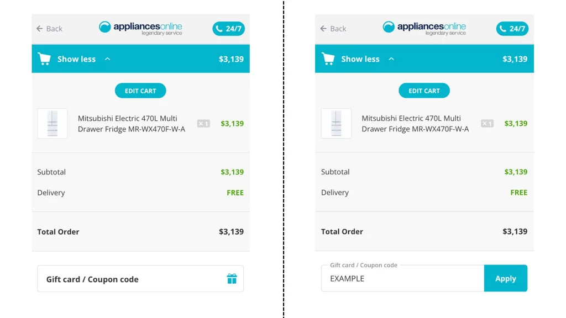Screen dimensions: 566x318
Task: Collapse cart using the left Show less chevron
Action: 108,59
